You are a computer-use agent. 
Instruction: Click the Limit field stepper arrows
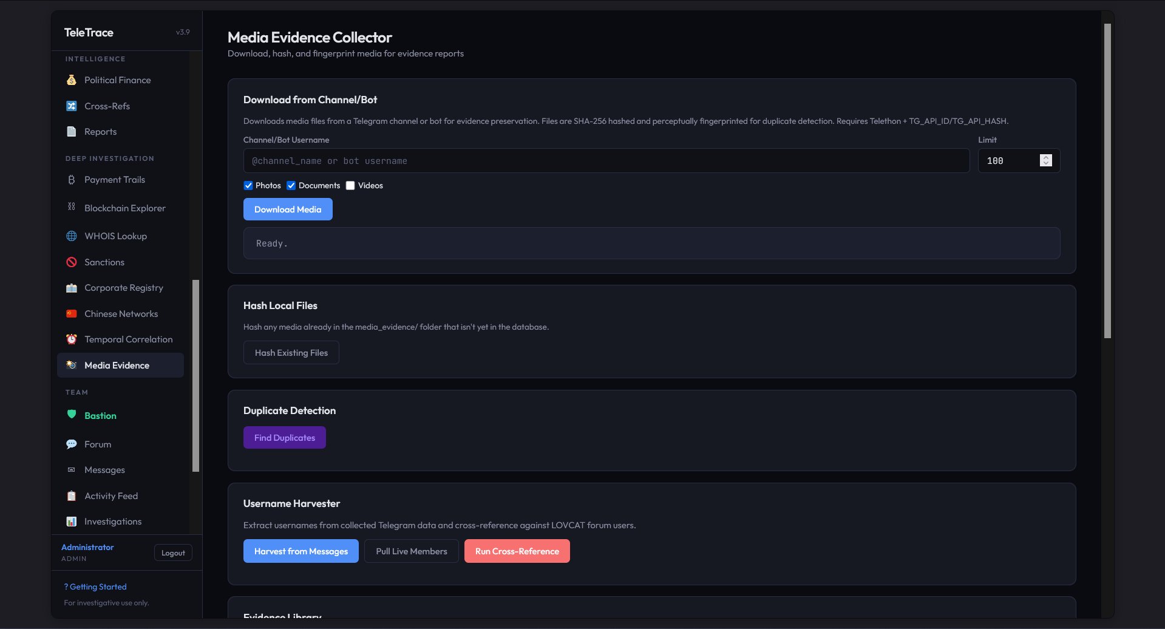[1045, 160]
